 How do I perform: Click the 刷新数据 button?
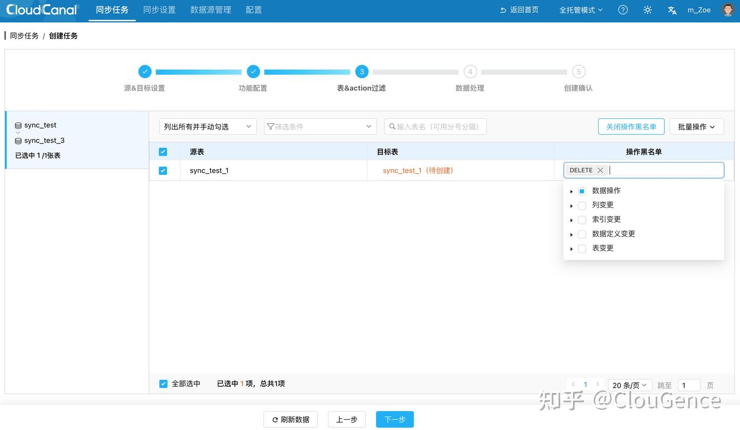[x=290, y=419]
